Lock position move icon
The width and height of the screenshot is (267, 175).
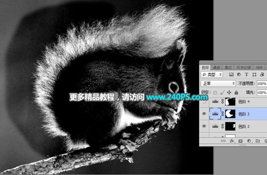[229, 93]
